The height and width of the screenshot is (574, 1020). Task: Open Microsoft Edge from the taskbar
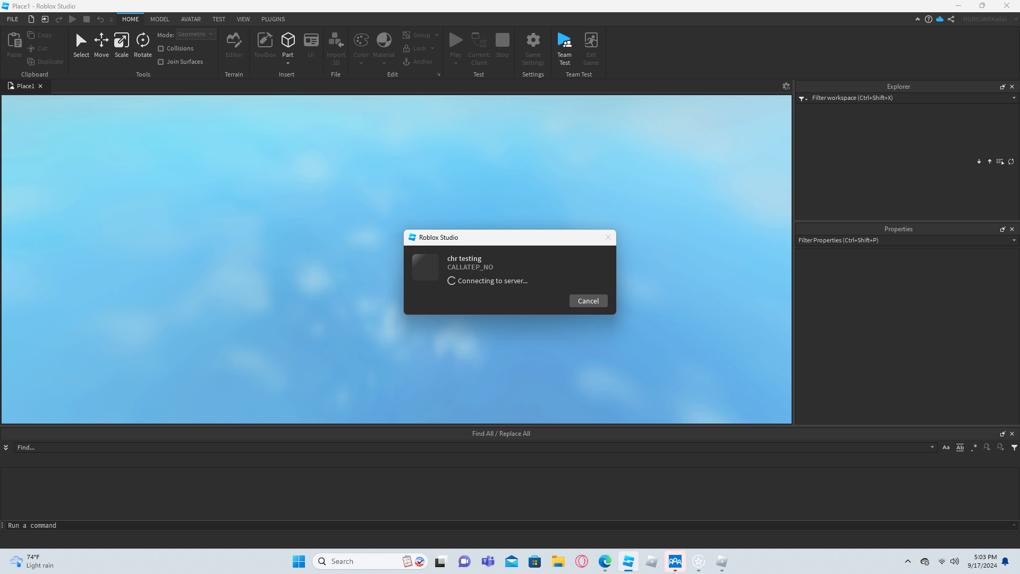(x=605, y=561)
